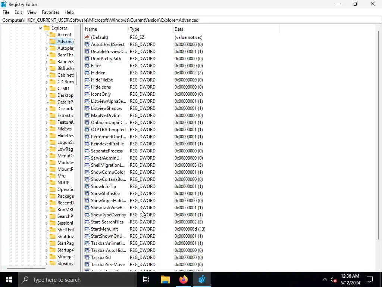
Task: Select the ReindexedProfile value name
Action: coord(107,144)
